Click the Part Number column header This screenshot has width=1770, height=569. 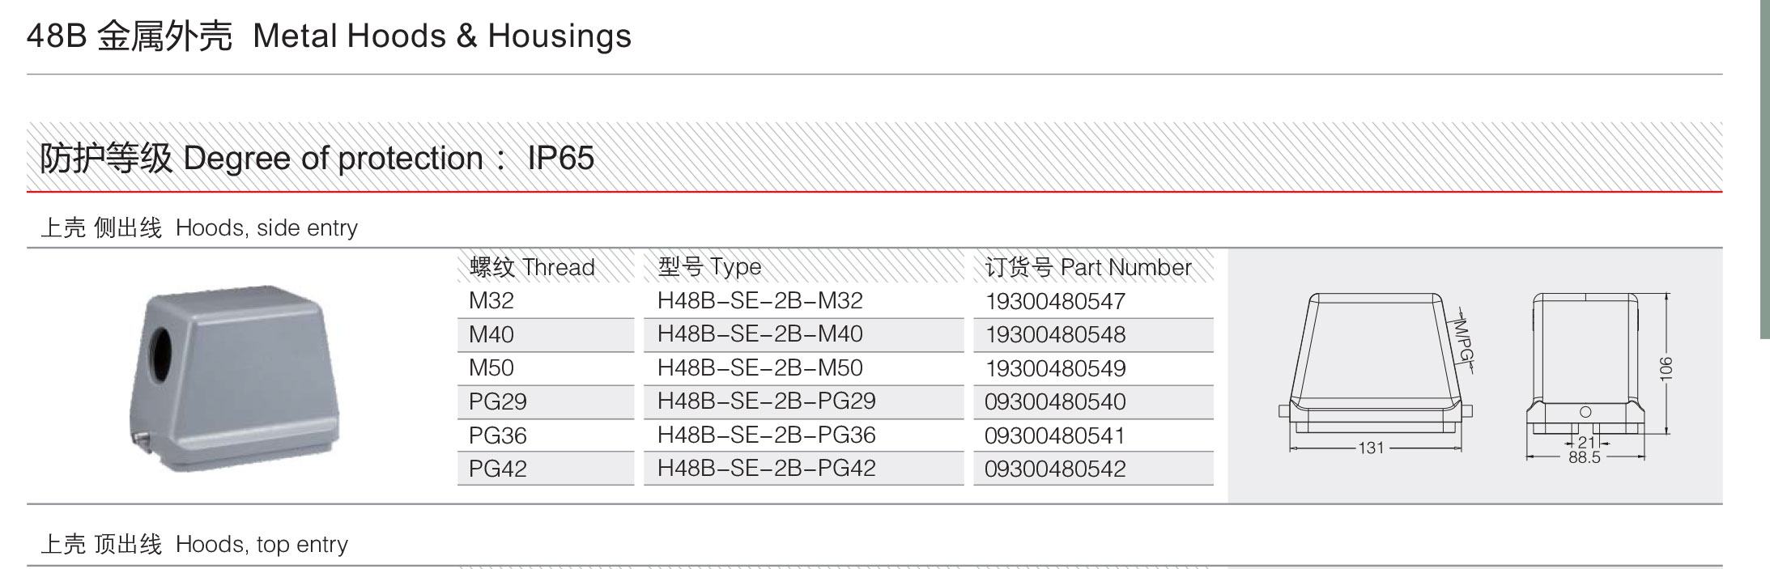[x=1087, y=267]
